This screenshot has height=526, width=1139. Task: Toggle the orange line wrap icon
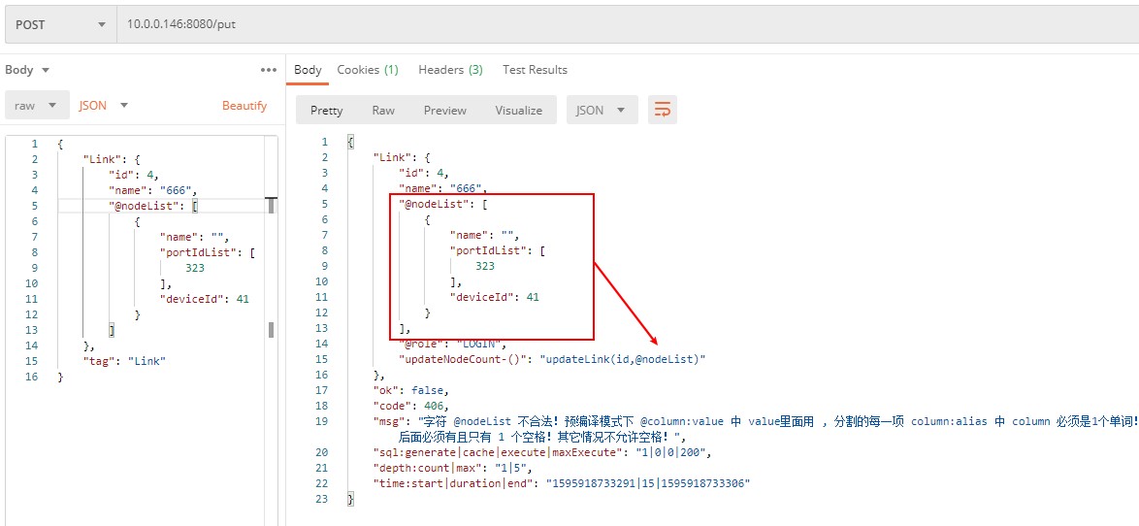click(663, 111)
